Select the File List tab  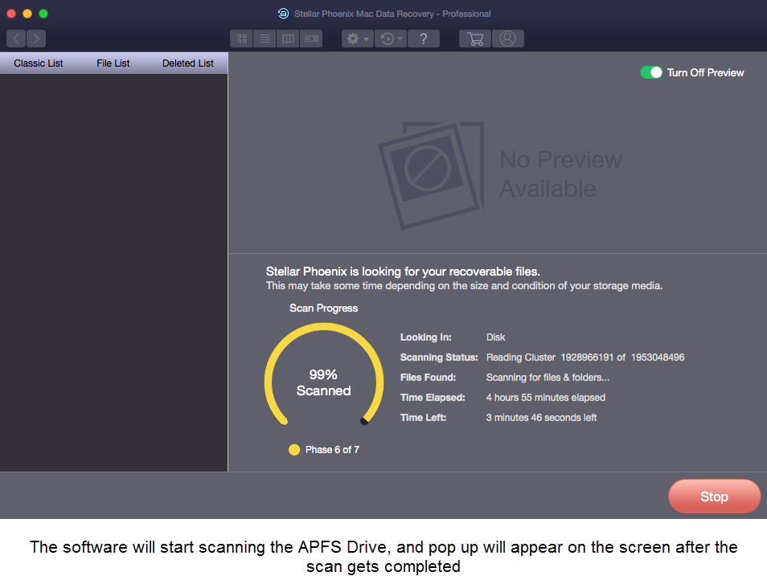(x=113, y=63)
